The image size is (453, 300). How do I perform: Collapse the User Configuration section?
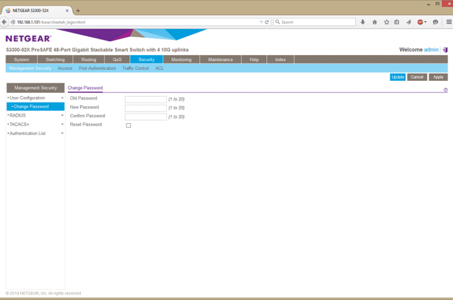pos(62,98)
